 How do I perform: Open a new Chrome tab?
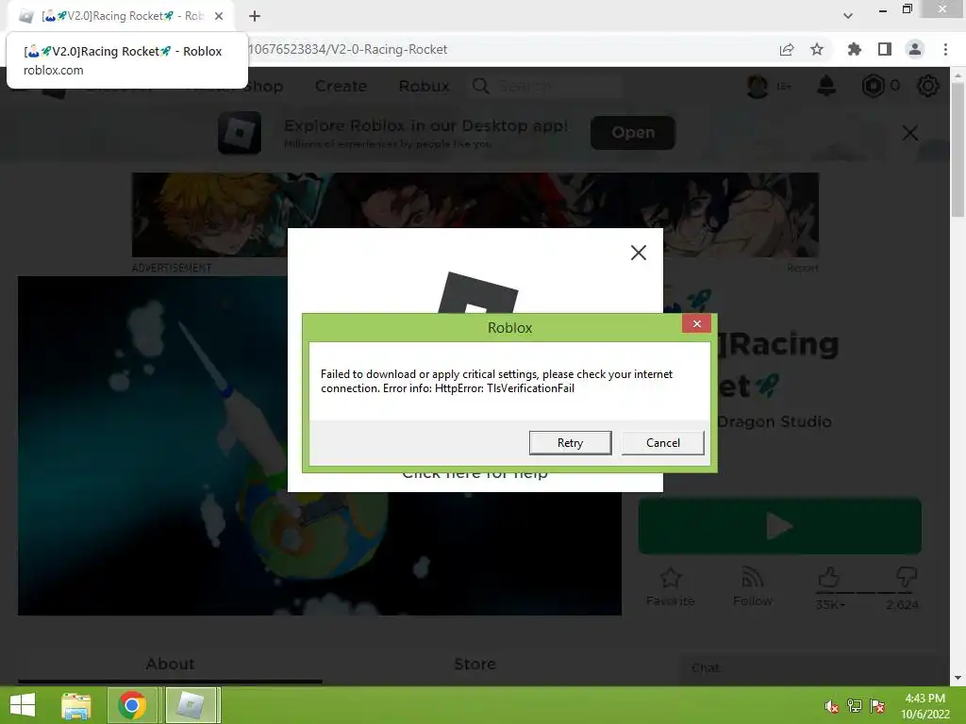(x=255, y=16)
